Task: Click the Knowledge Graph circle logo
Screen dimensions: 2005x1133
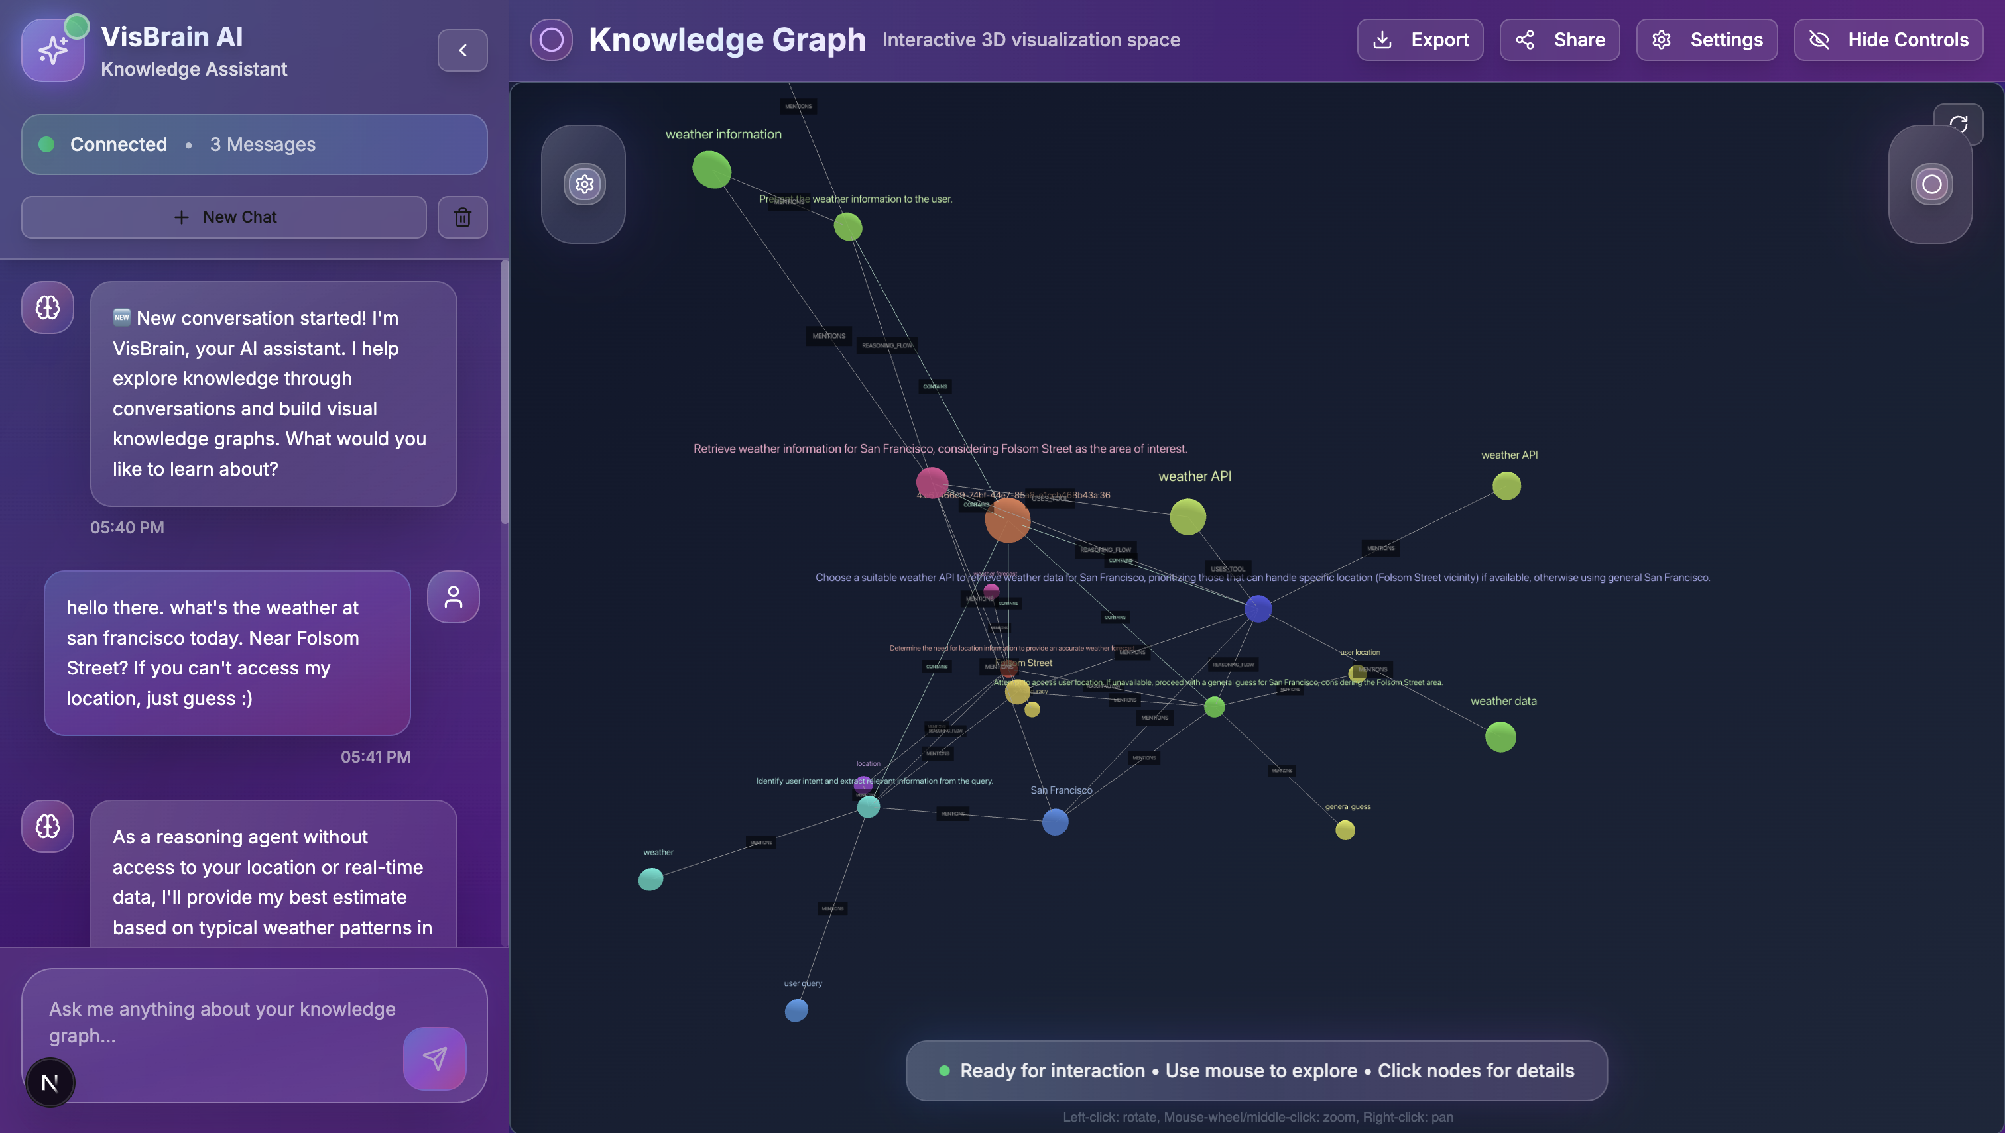Action: 551,40
